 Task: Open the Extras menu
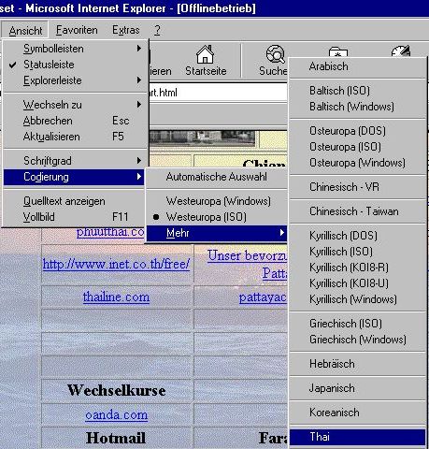point(126,30)
